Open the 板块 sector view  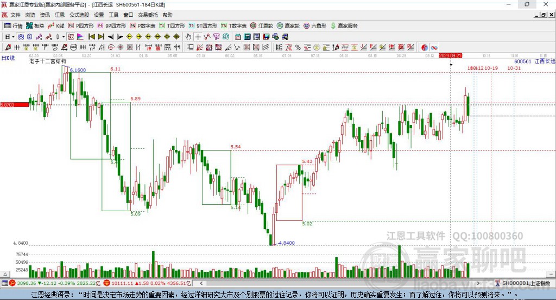(35, 26)
